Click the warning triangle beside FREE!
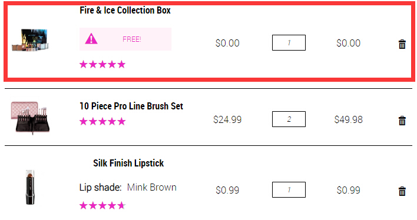 click(91, 39)
